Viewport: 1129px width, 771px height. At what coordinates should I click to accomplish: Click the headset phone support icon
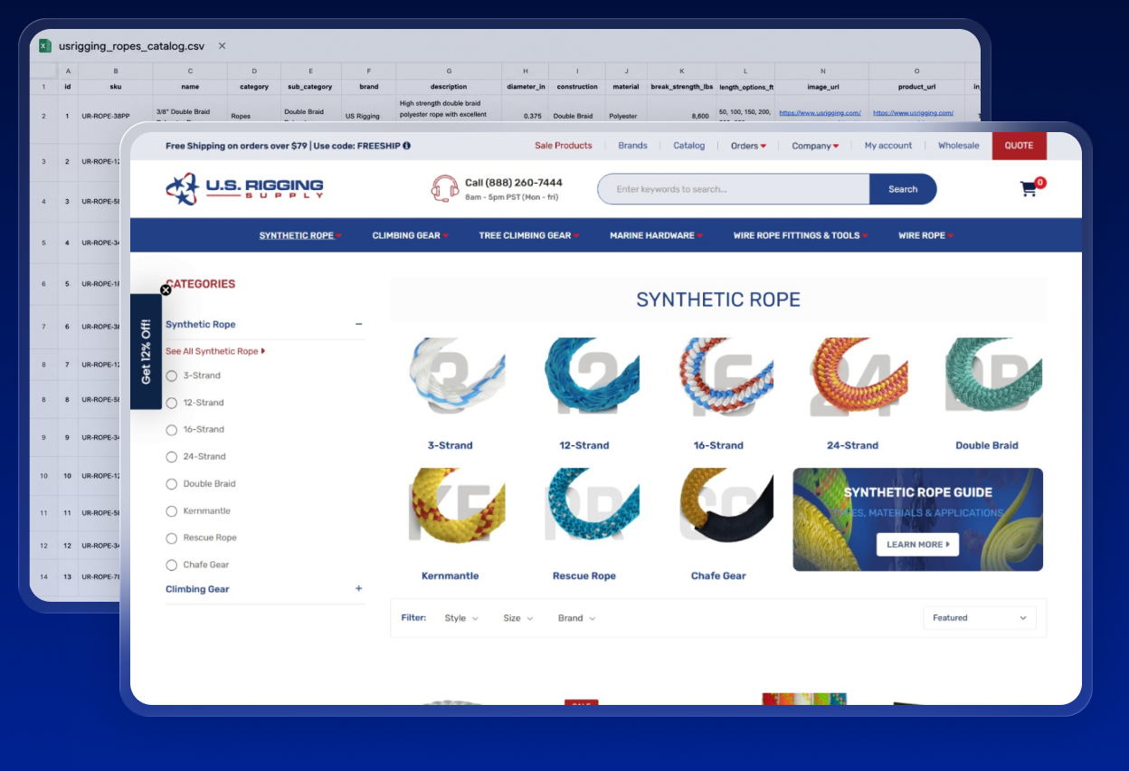444,188
